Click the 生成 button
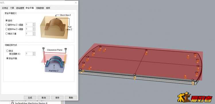Image resolution: width=215 pixels, height=104 pixels. point(30,98)
